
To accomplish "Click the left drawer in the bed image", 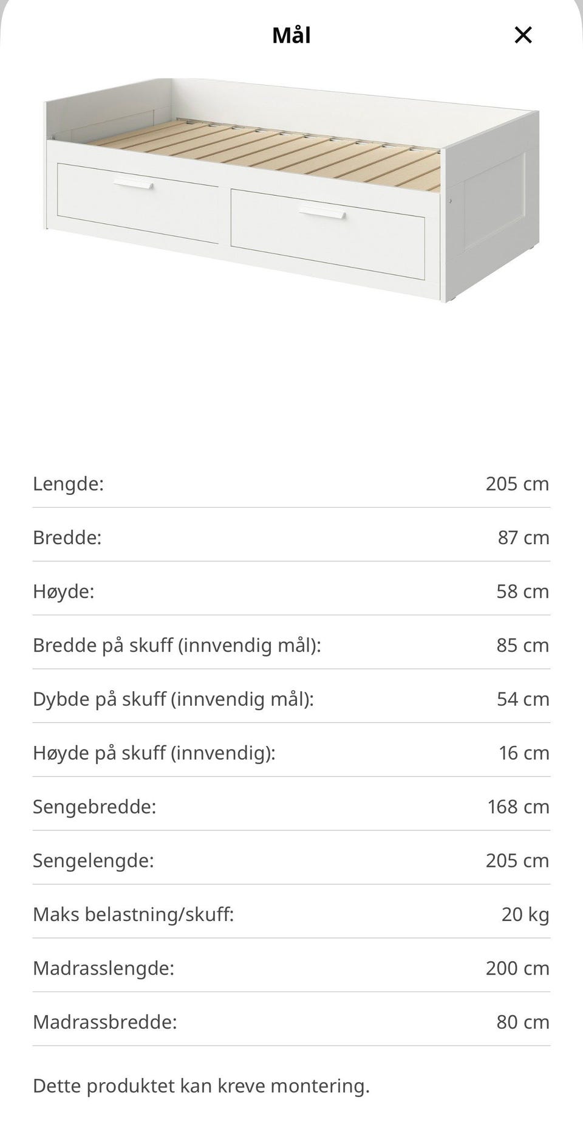I will point(138,203).
